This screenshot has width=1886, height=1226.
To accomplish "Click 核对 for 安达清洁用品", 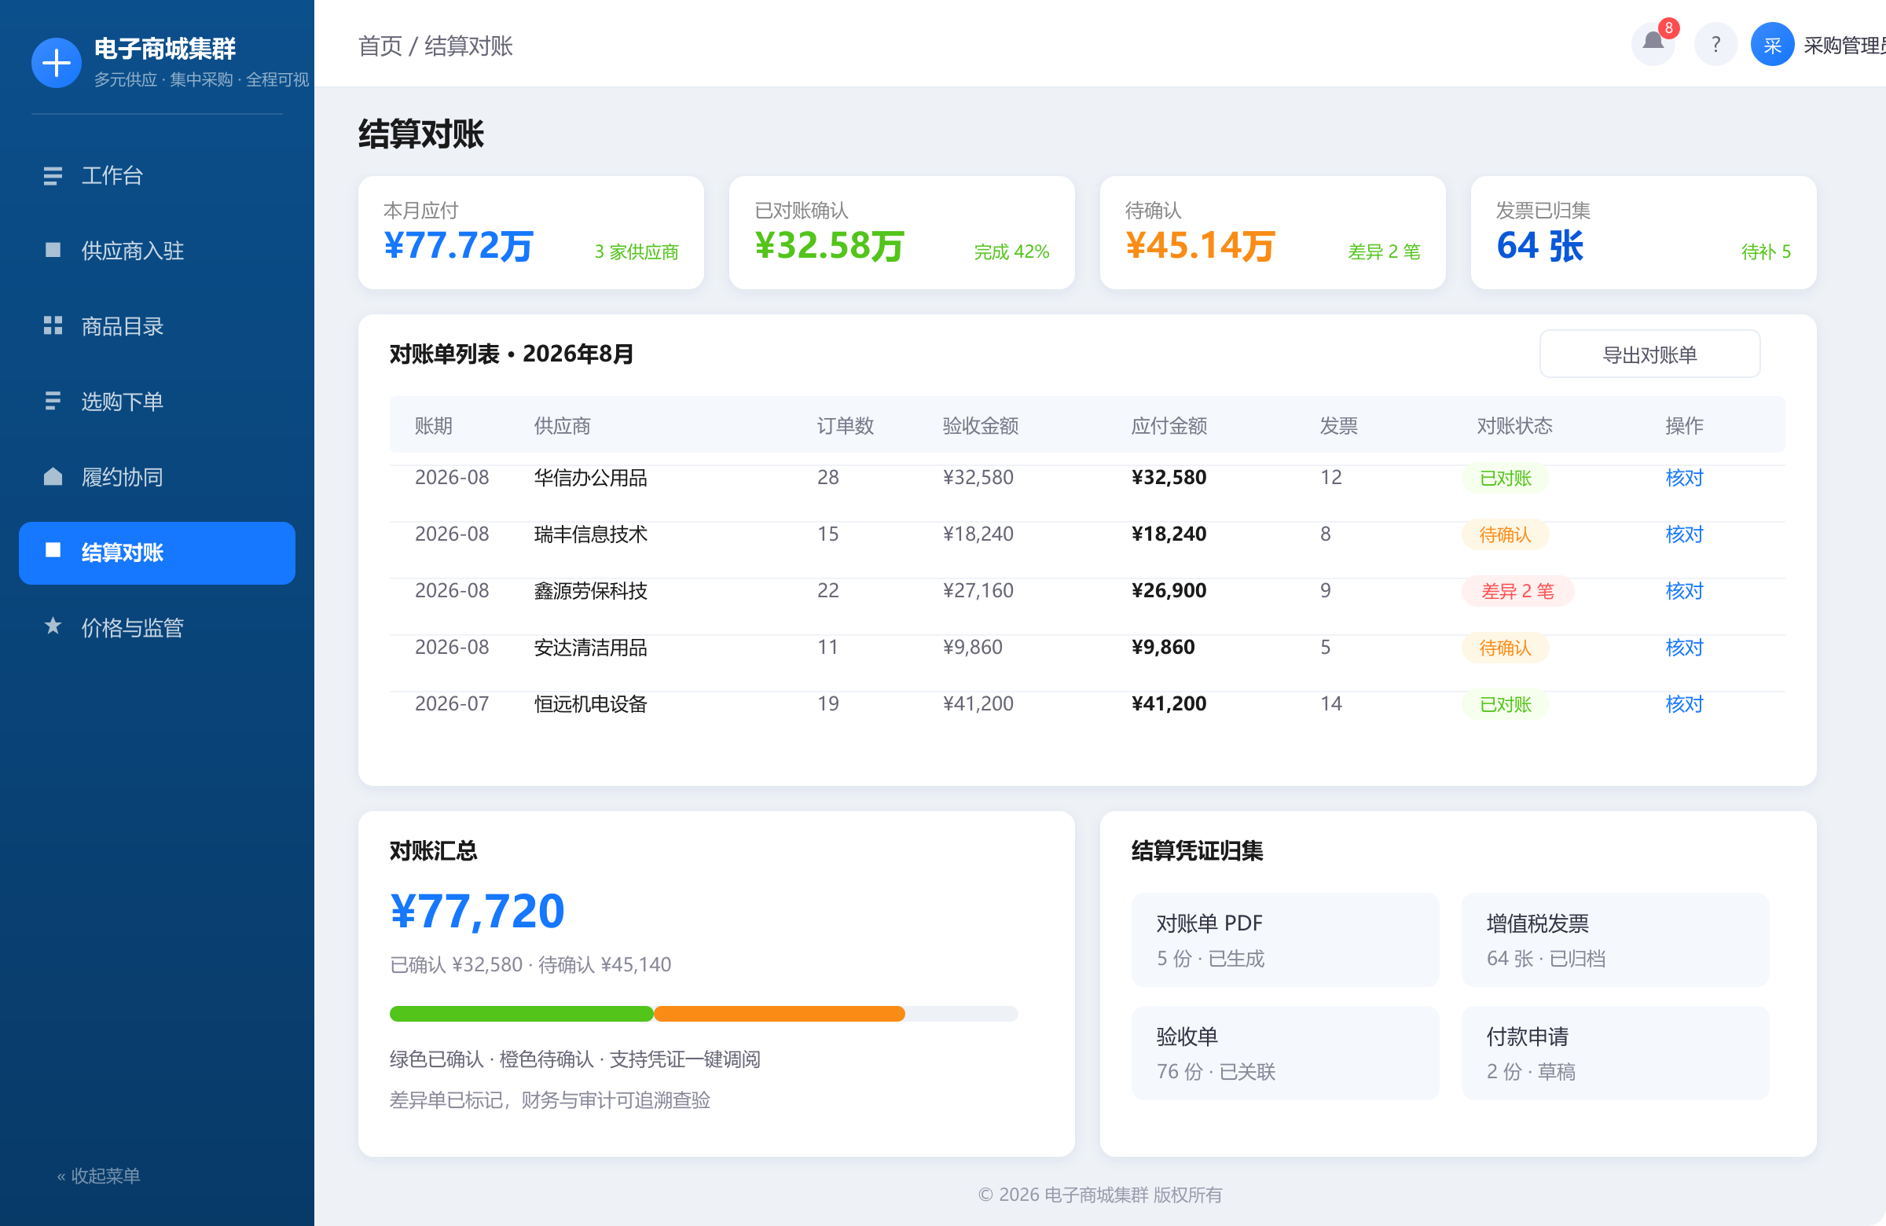I will point(1684,648).
